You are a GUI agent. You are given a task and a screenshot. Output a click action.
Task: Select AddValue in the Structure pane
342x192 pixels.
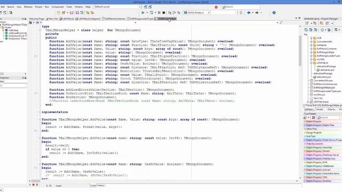click(13, 30)
